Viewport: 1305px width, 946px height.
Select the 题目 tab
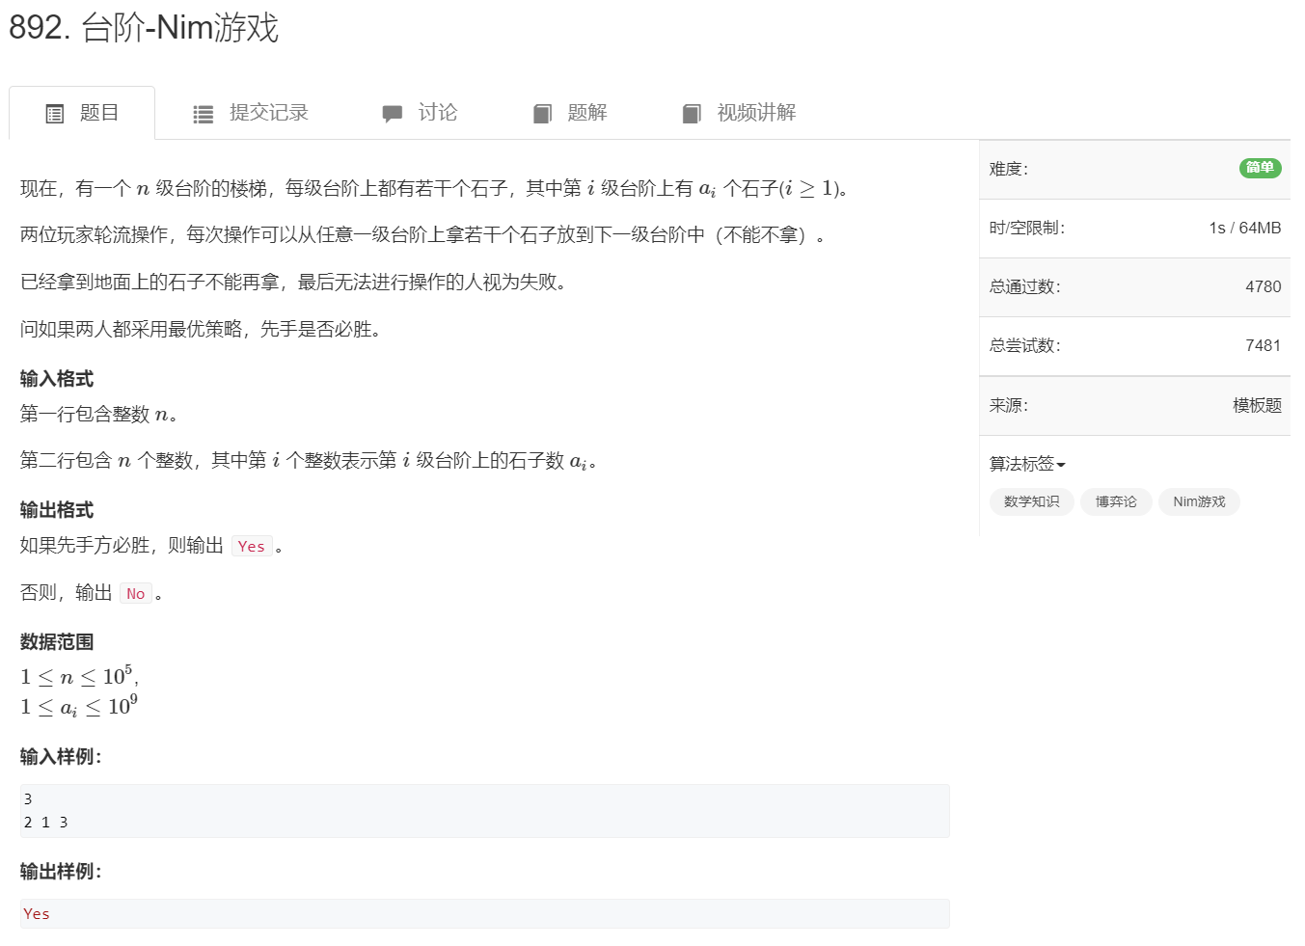97,113
